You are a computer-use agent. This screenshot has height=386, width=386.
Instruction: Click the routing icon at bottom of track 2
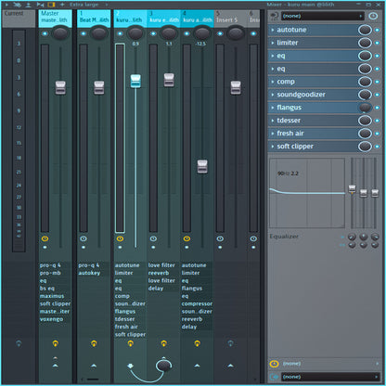point(130,343)
